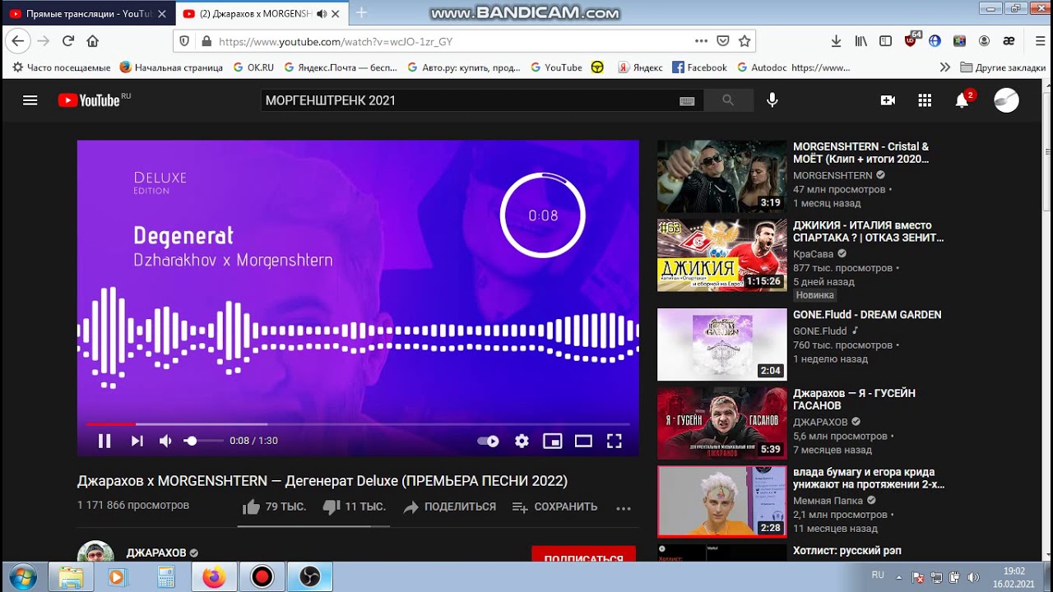The image size is (1053, 592).
Task: Open the Bandicam recorder taskbar icon
Action: tap(262, 576)
